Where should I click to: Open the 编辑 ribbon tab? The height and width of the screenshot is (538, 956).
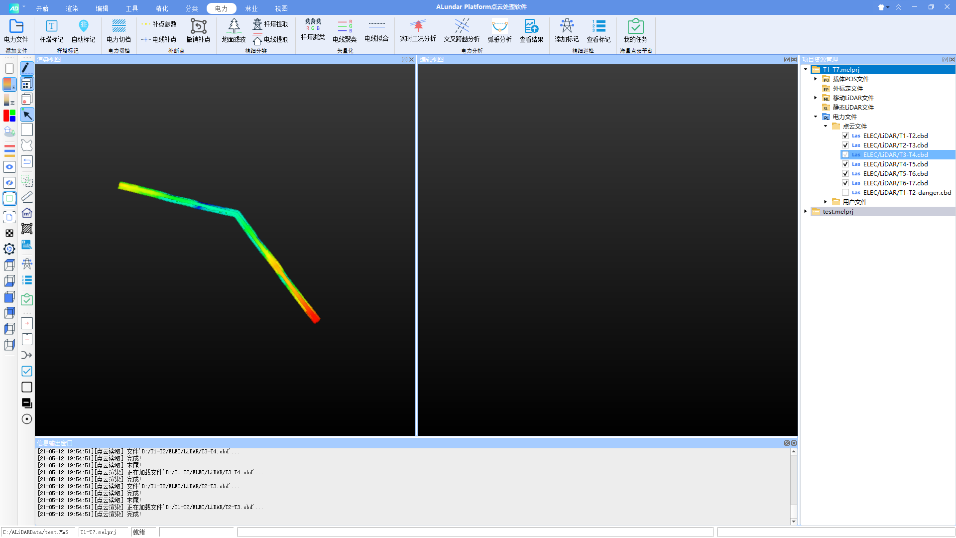102,8
